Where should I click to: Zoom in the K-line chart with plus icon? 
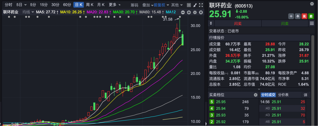(189, 12)
